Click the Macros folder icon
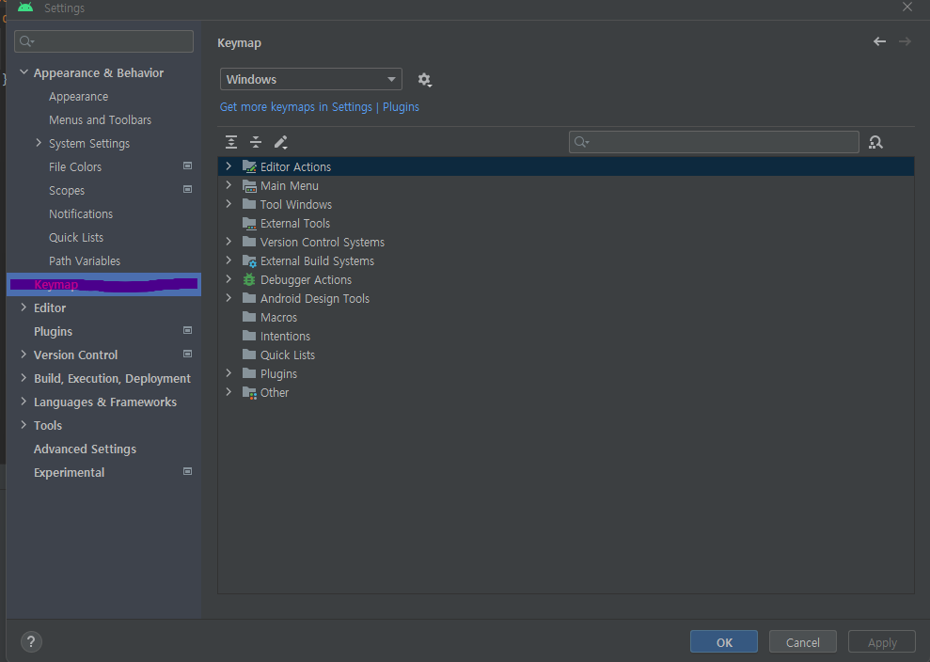930x662 pixels. [250, 317]
